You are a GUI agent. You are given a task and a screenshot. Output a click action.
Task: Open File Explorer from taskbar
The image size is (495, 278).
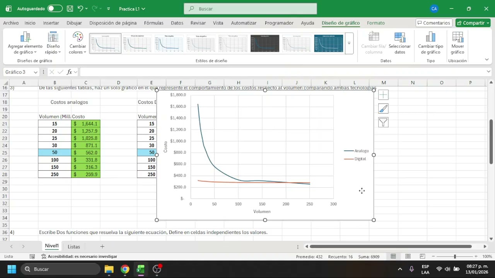(x=109, y=269)
